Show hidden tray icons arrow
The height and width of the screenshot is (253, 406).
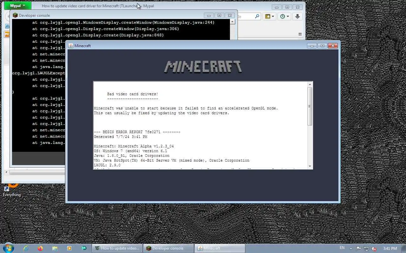point(351,248)
